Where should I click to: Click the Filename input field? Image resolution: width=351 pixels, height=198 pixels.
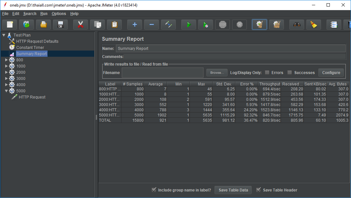click(x=162, y=72)
